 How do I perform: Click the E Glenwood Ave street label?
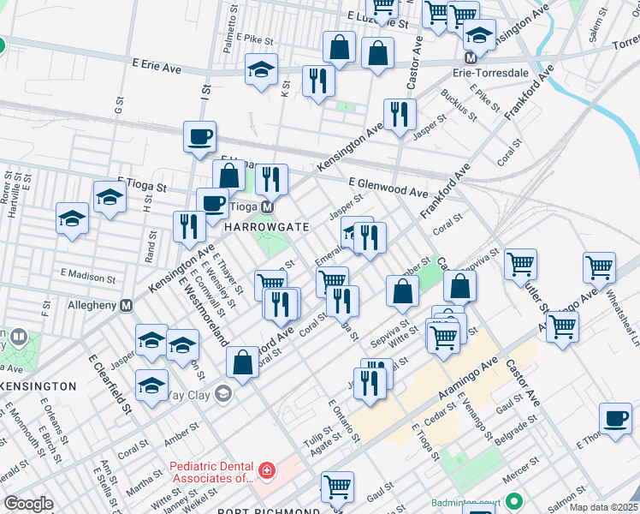pyautogui.click(x=388, y=188)
